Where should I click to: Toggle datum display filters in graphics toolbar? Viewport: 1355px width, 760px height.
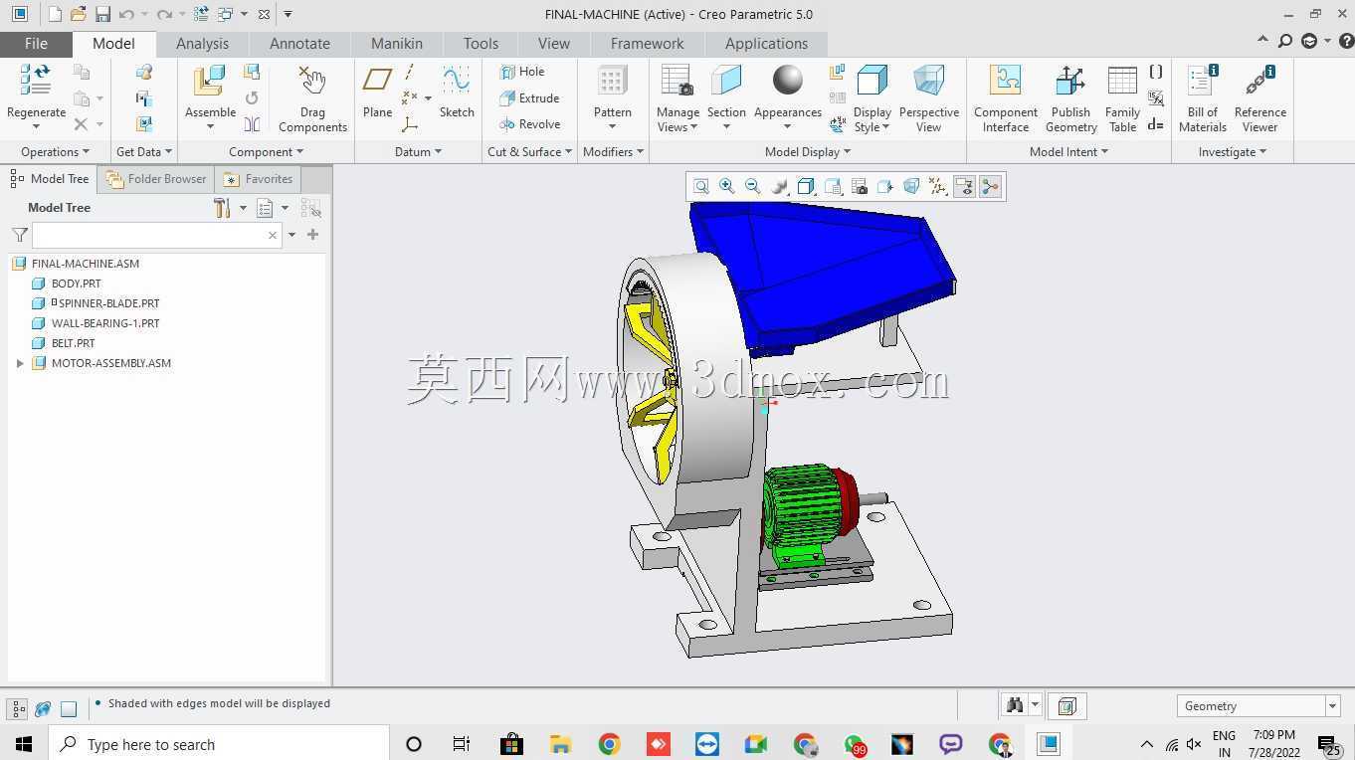coord(937,186)
